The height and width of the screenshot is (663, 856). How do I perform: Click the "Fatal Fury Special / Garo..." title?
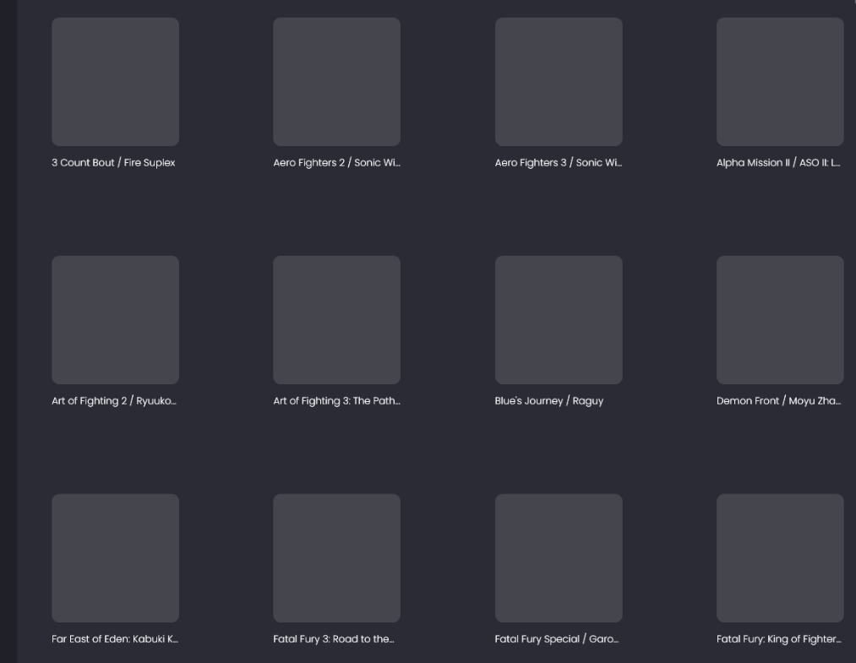click(x=557, y=639)
